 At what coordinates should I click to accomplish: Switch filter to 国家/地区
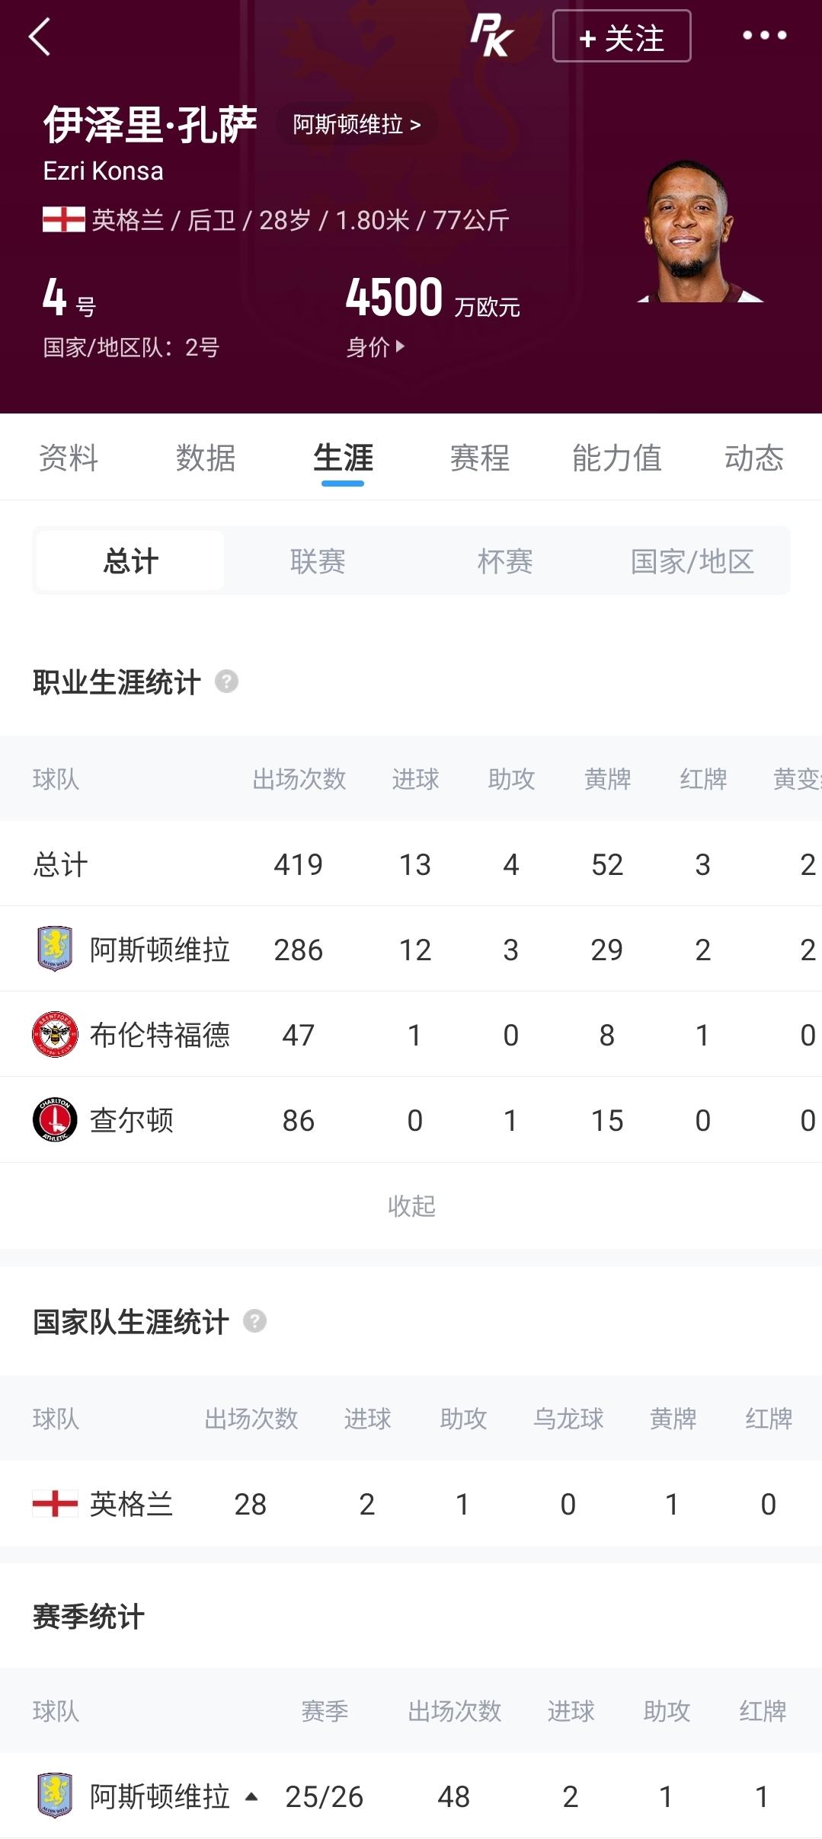pyautogui.click(x=692, y=560)
